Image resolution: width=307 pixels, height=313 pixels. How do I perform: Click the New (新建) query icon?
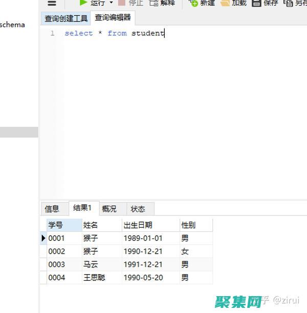[193, 3]
